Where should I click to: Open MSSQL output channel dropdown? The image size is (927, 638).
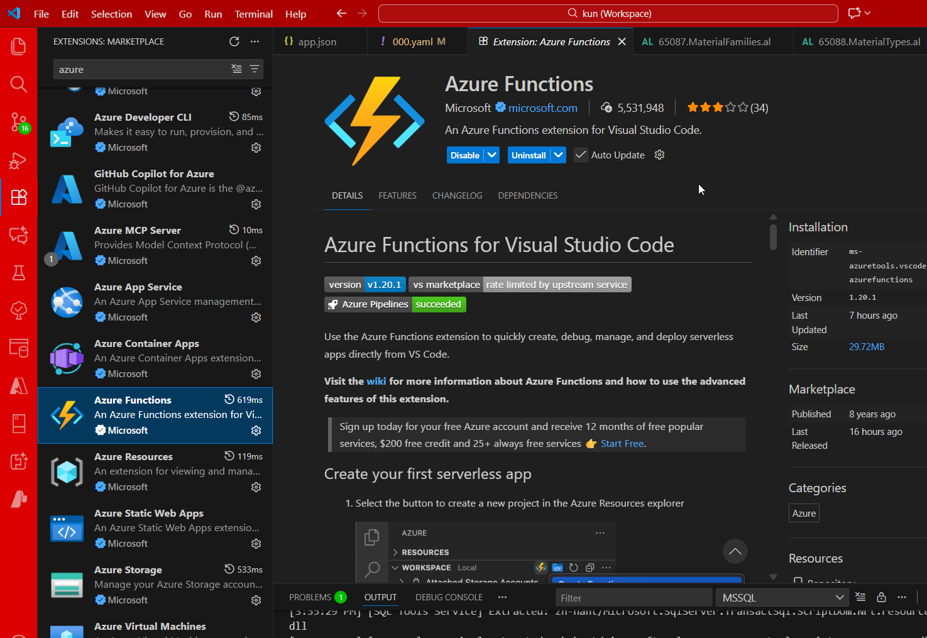[782, 597]
